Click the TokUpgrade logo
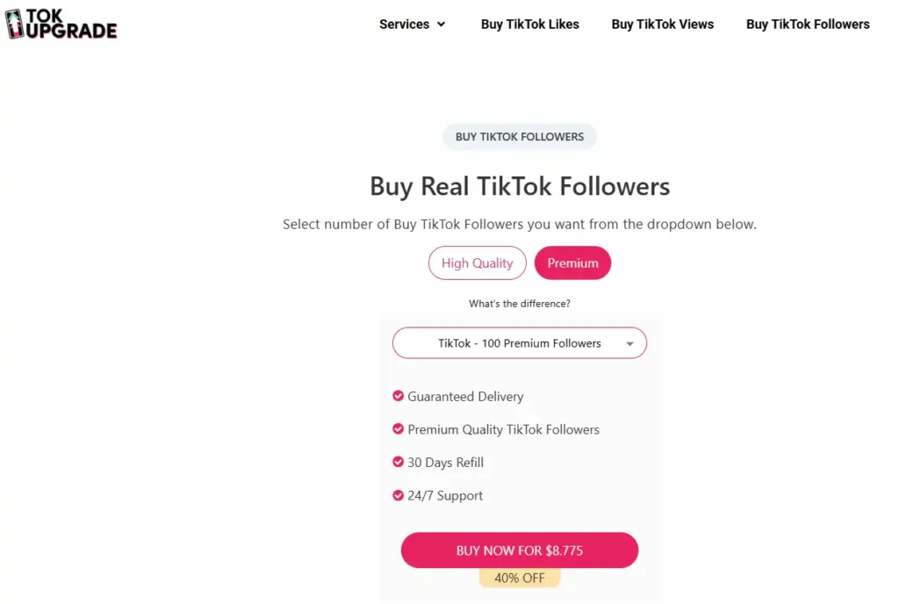The image size is (899, 604). [x=61, y=24]
